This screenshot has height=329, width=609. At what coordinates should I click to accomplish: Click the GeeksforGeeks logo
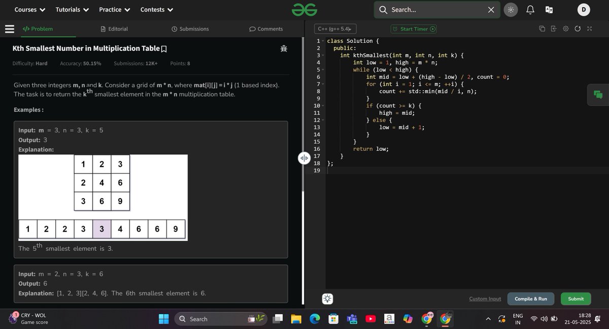click(x=304, y=9)
